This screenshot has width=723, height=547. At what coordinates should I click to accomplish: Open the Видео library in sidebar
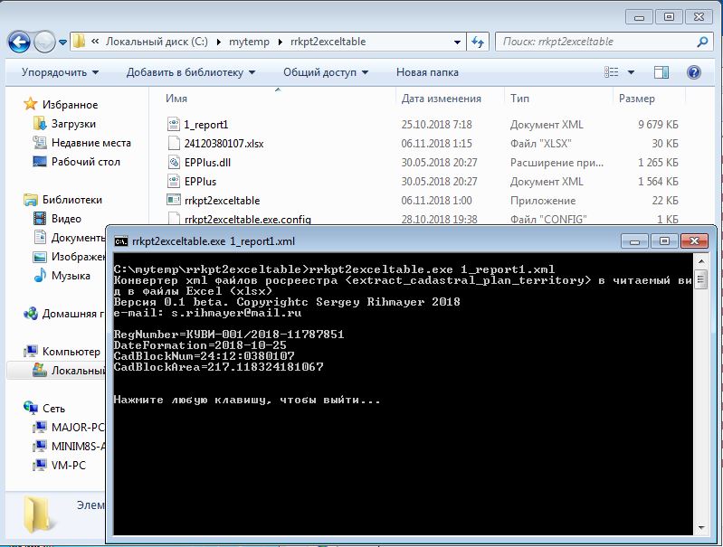click(66, 219)
